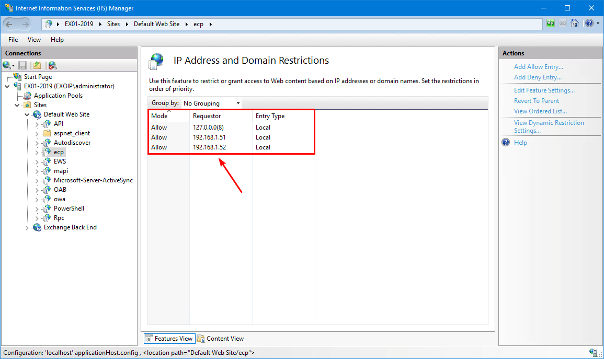The width and height of the screenshot is (604, 359).
Task: Click the Start Page tree icon
Action: (17, 77)
